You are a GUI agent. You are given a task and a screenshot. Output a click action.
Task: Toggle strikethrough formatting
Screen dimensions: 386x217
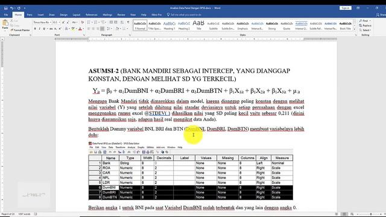point(51,29)
